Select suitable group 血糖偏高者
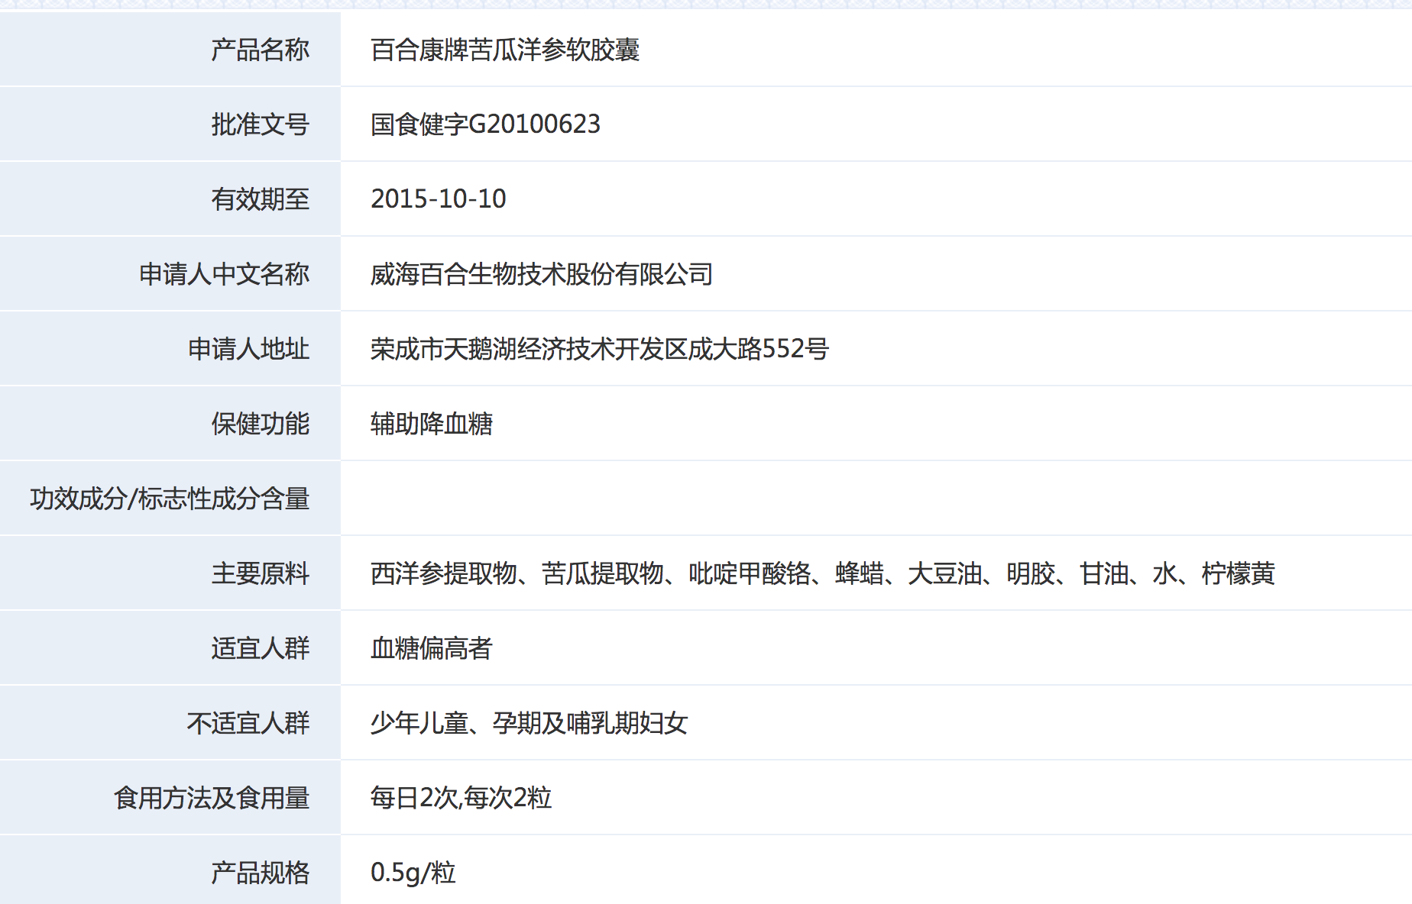The height and width of the screenshot is (904, 1412). tap(432, 648)
